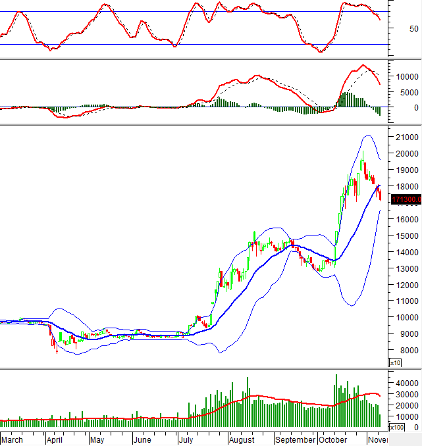The width and height of the screenshot is (422, 446).
Task: Select the red MACD line peak in October
Action: click(x=362, y=65)
